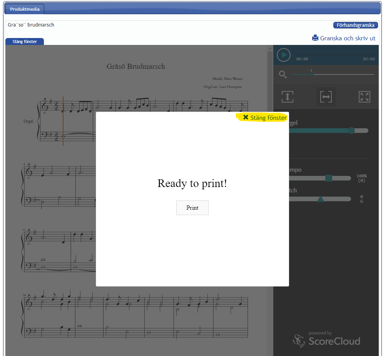This screenshot has width=388, height=356.
Task: Click the printer icon beside Granska
Action: 315,38
